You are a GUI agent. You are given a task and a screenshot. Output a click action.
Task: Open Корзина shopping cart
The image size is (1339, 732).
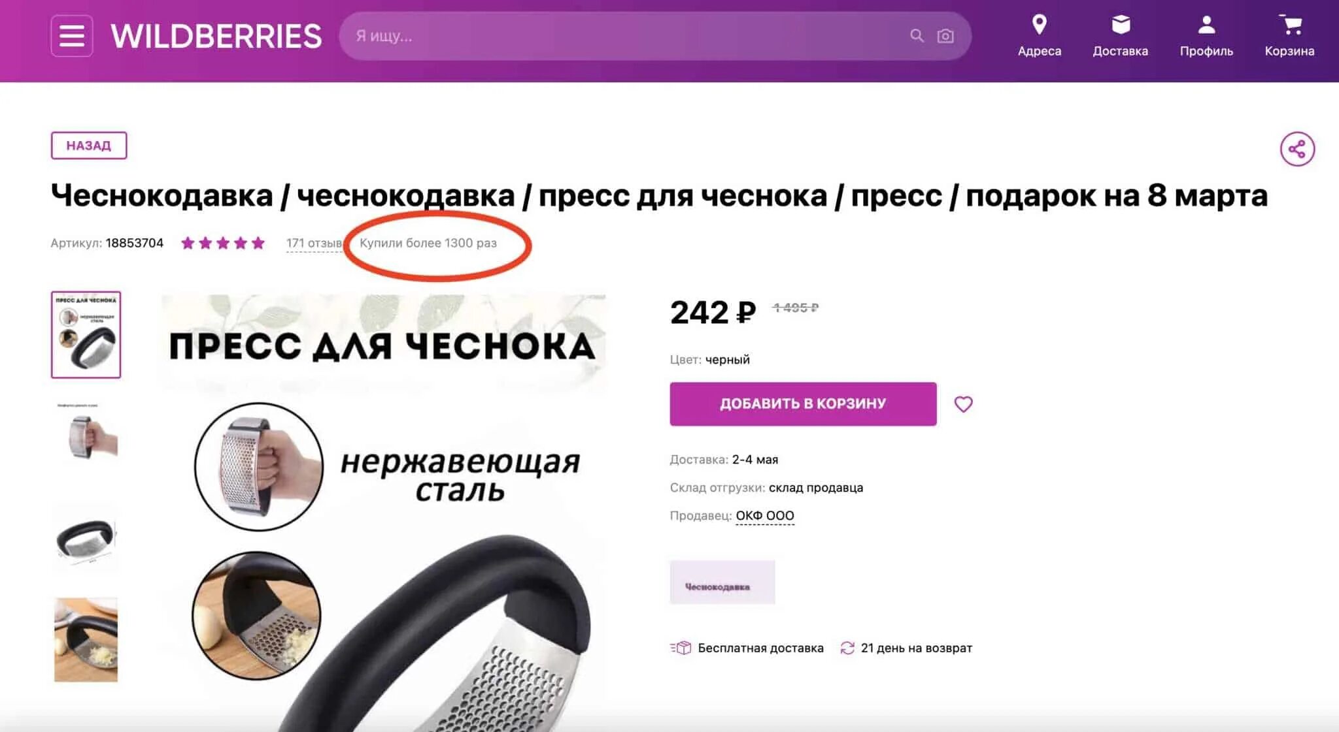point(1289,36)
